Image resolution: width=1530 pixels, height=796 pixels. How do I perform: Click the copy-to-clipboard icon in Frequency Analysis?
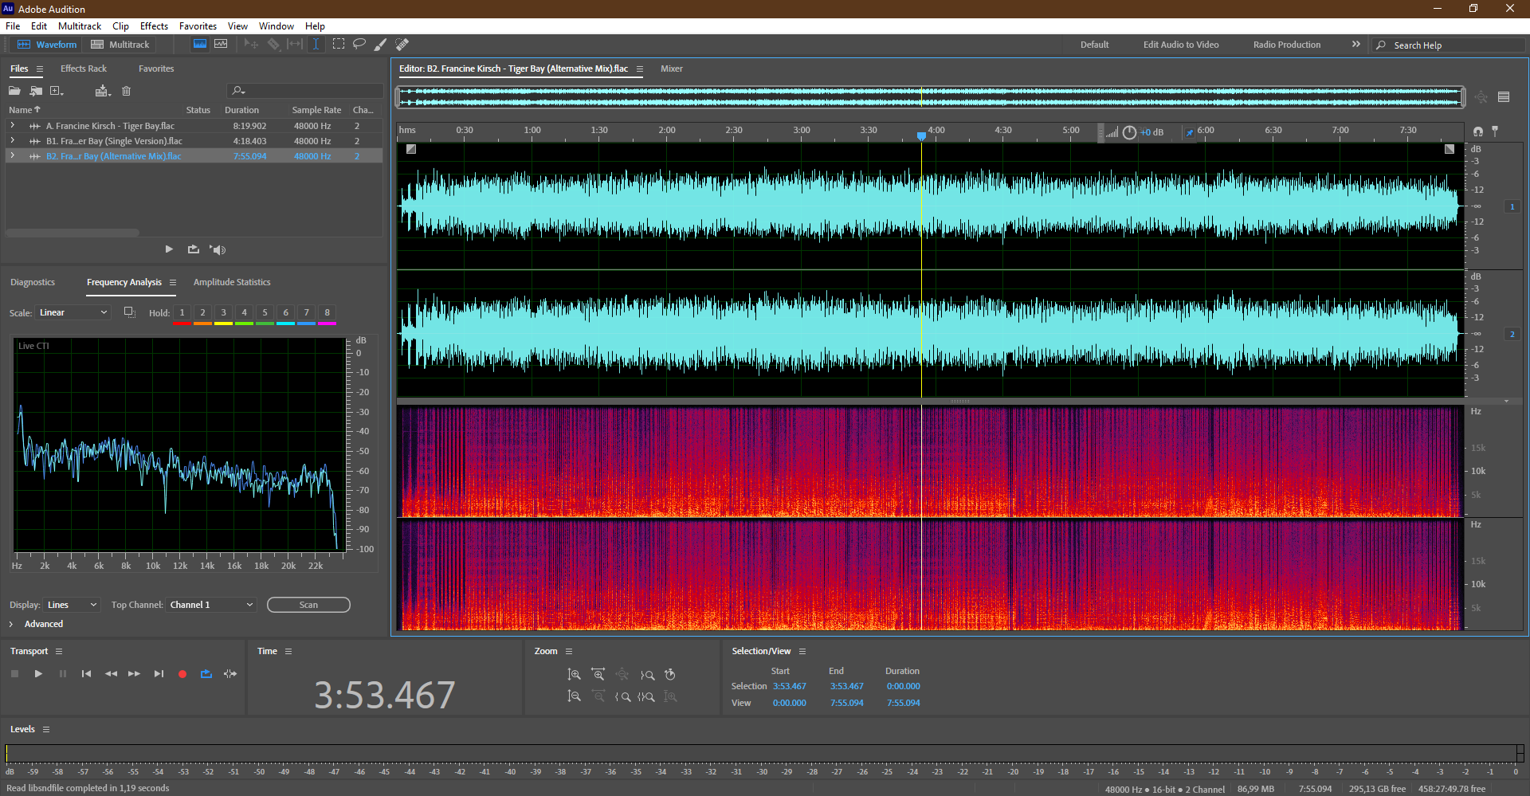pyautogui.click(x=129, y=312)
